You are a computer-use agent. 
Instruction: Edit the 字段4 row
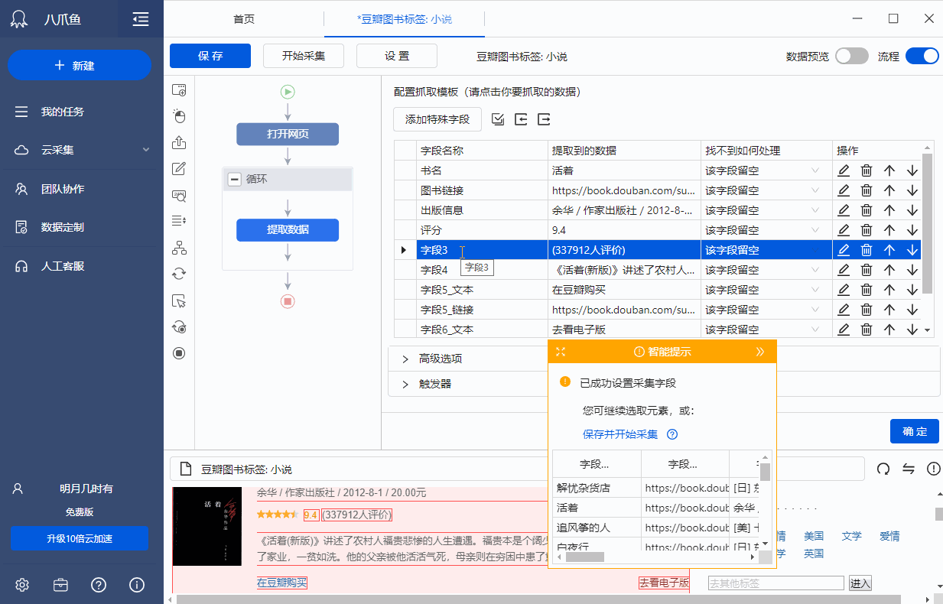(844, 270)
